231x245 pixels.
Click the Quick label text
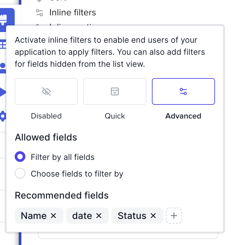[x=115, y=116]
